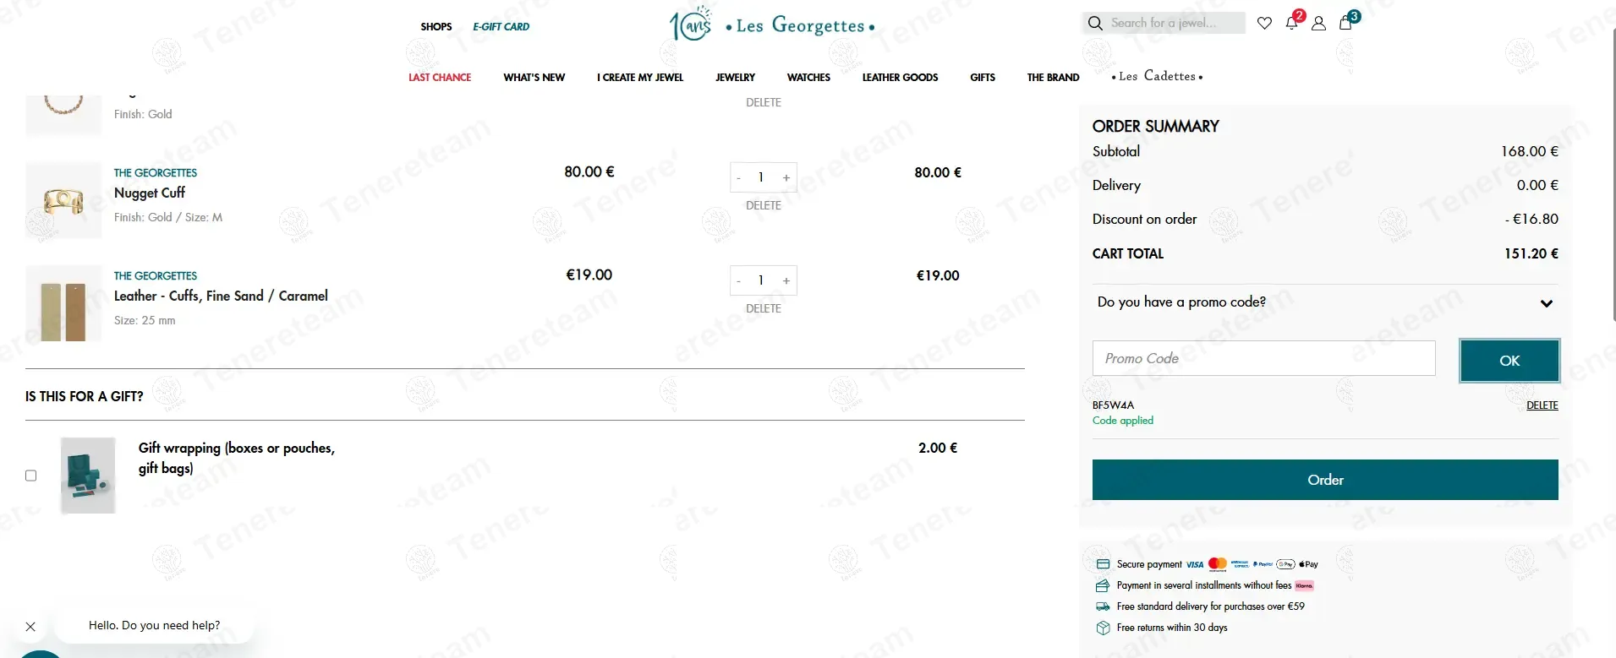The image size is (1616, 658).
Task: Click 'Hello. Do you need help?' chat message
Action: pyautogui.click(x=154, y=625)
